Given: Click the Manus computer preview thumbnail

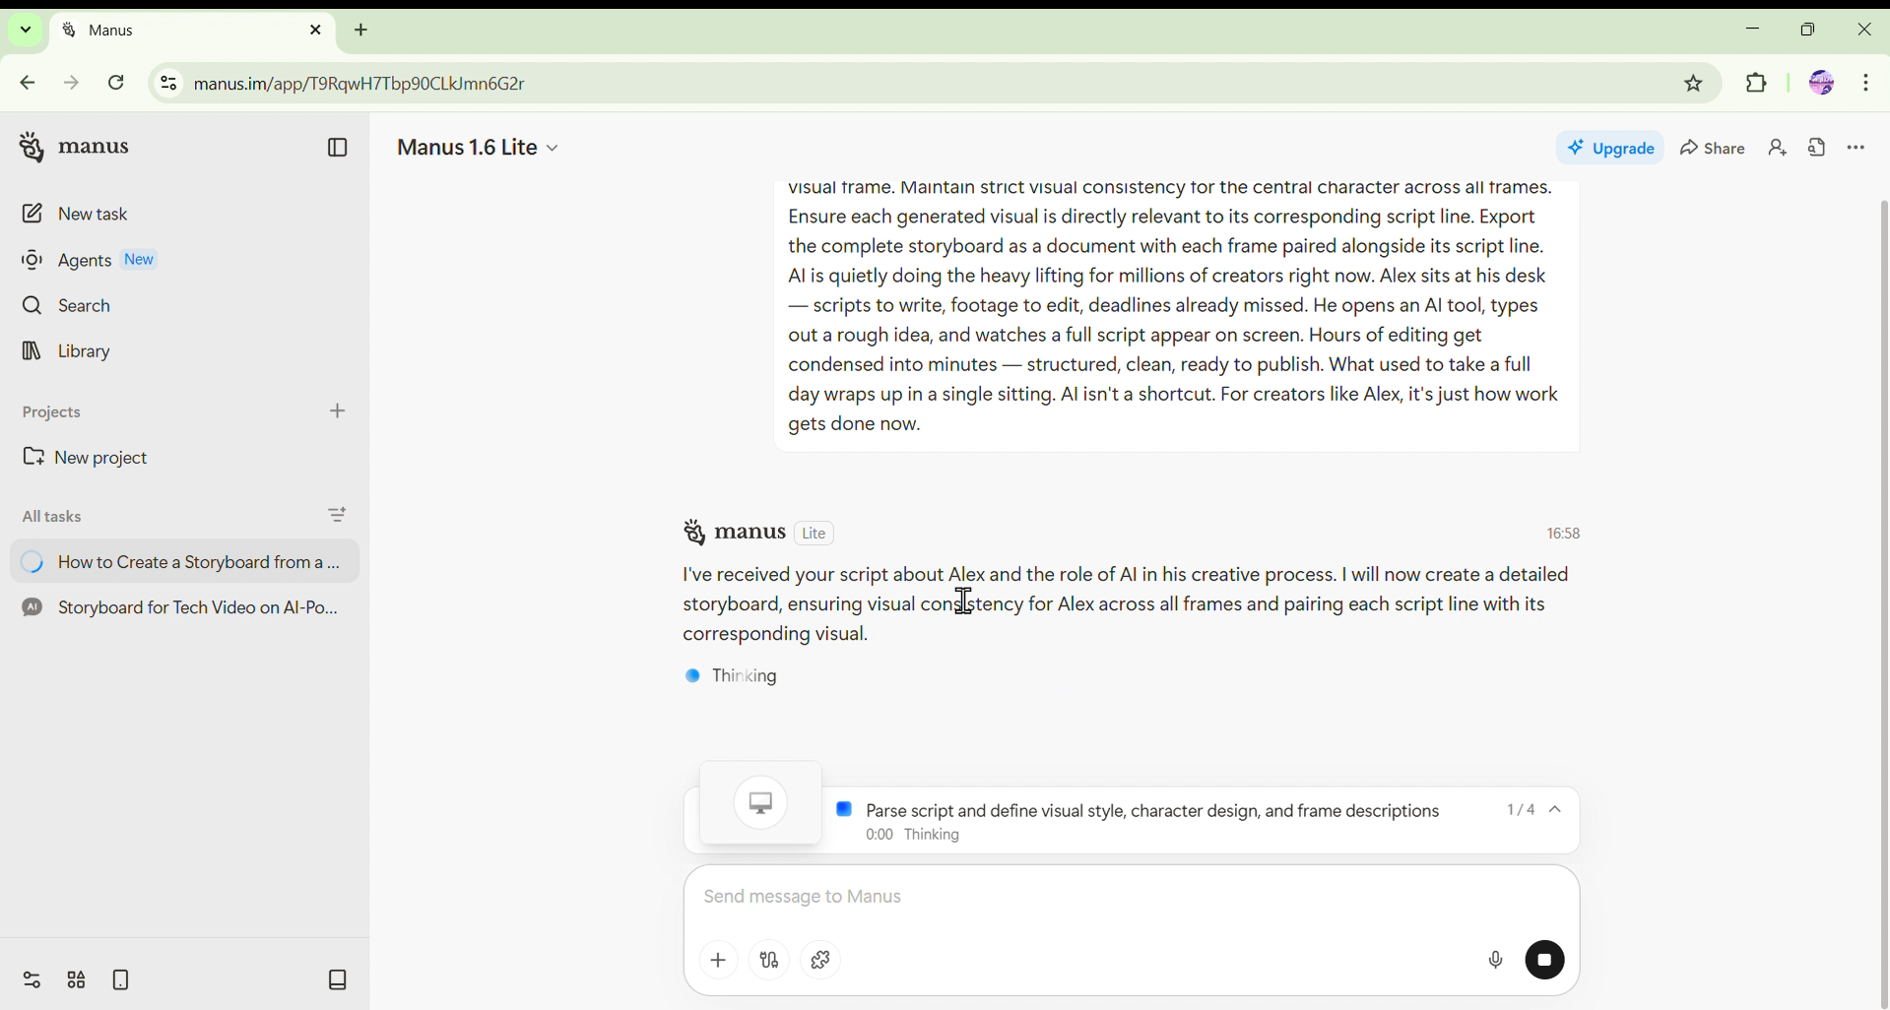Looking at the screenshot, I should 760,803.
